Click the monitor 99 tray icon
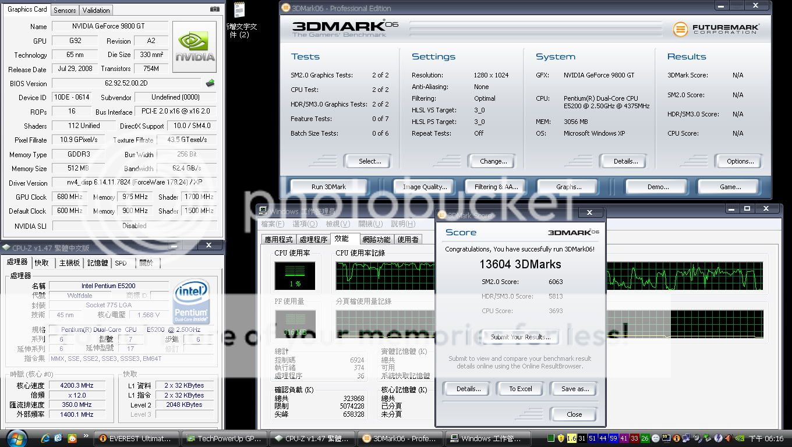 [x=666, y=438]
